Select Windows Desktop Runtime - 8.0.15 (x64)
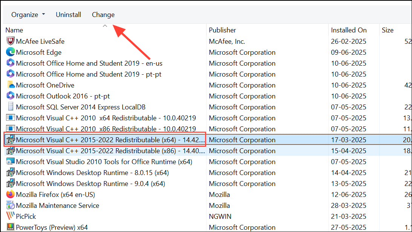412x232 pixels. (92, 172)
